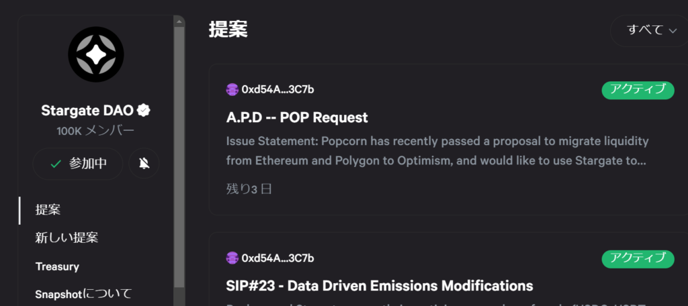Viewport: 688px width, 306px height.
Task: Click the アクティブ badge on POP Request
Action: [637, 90]
